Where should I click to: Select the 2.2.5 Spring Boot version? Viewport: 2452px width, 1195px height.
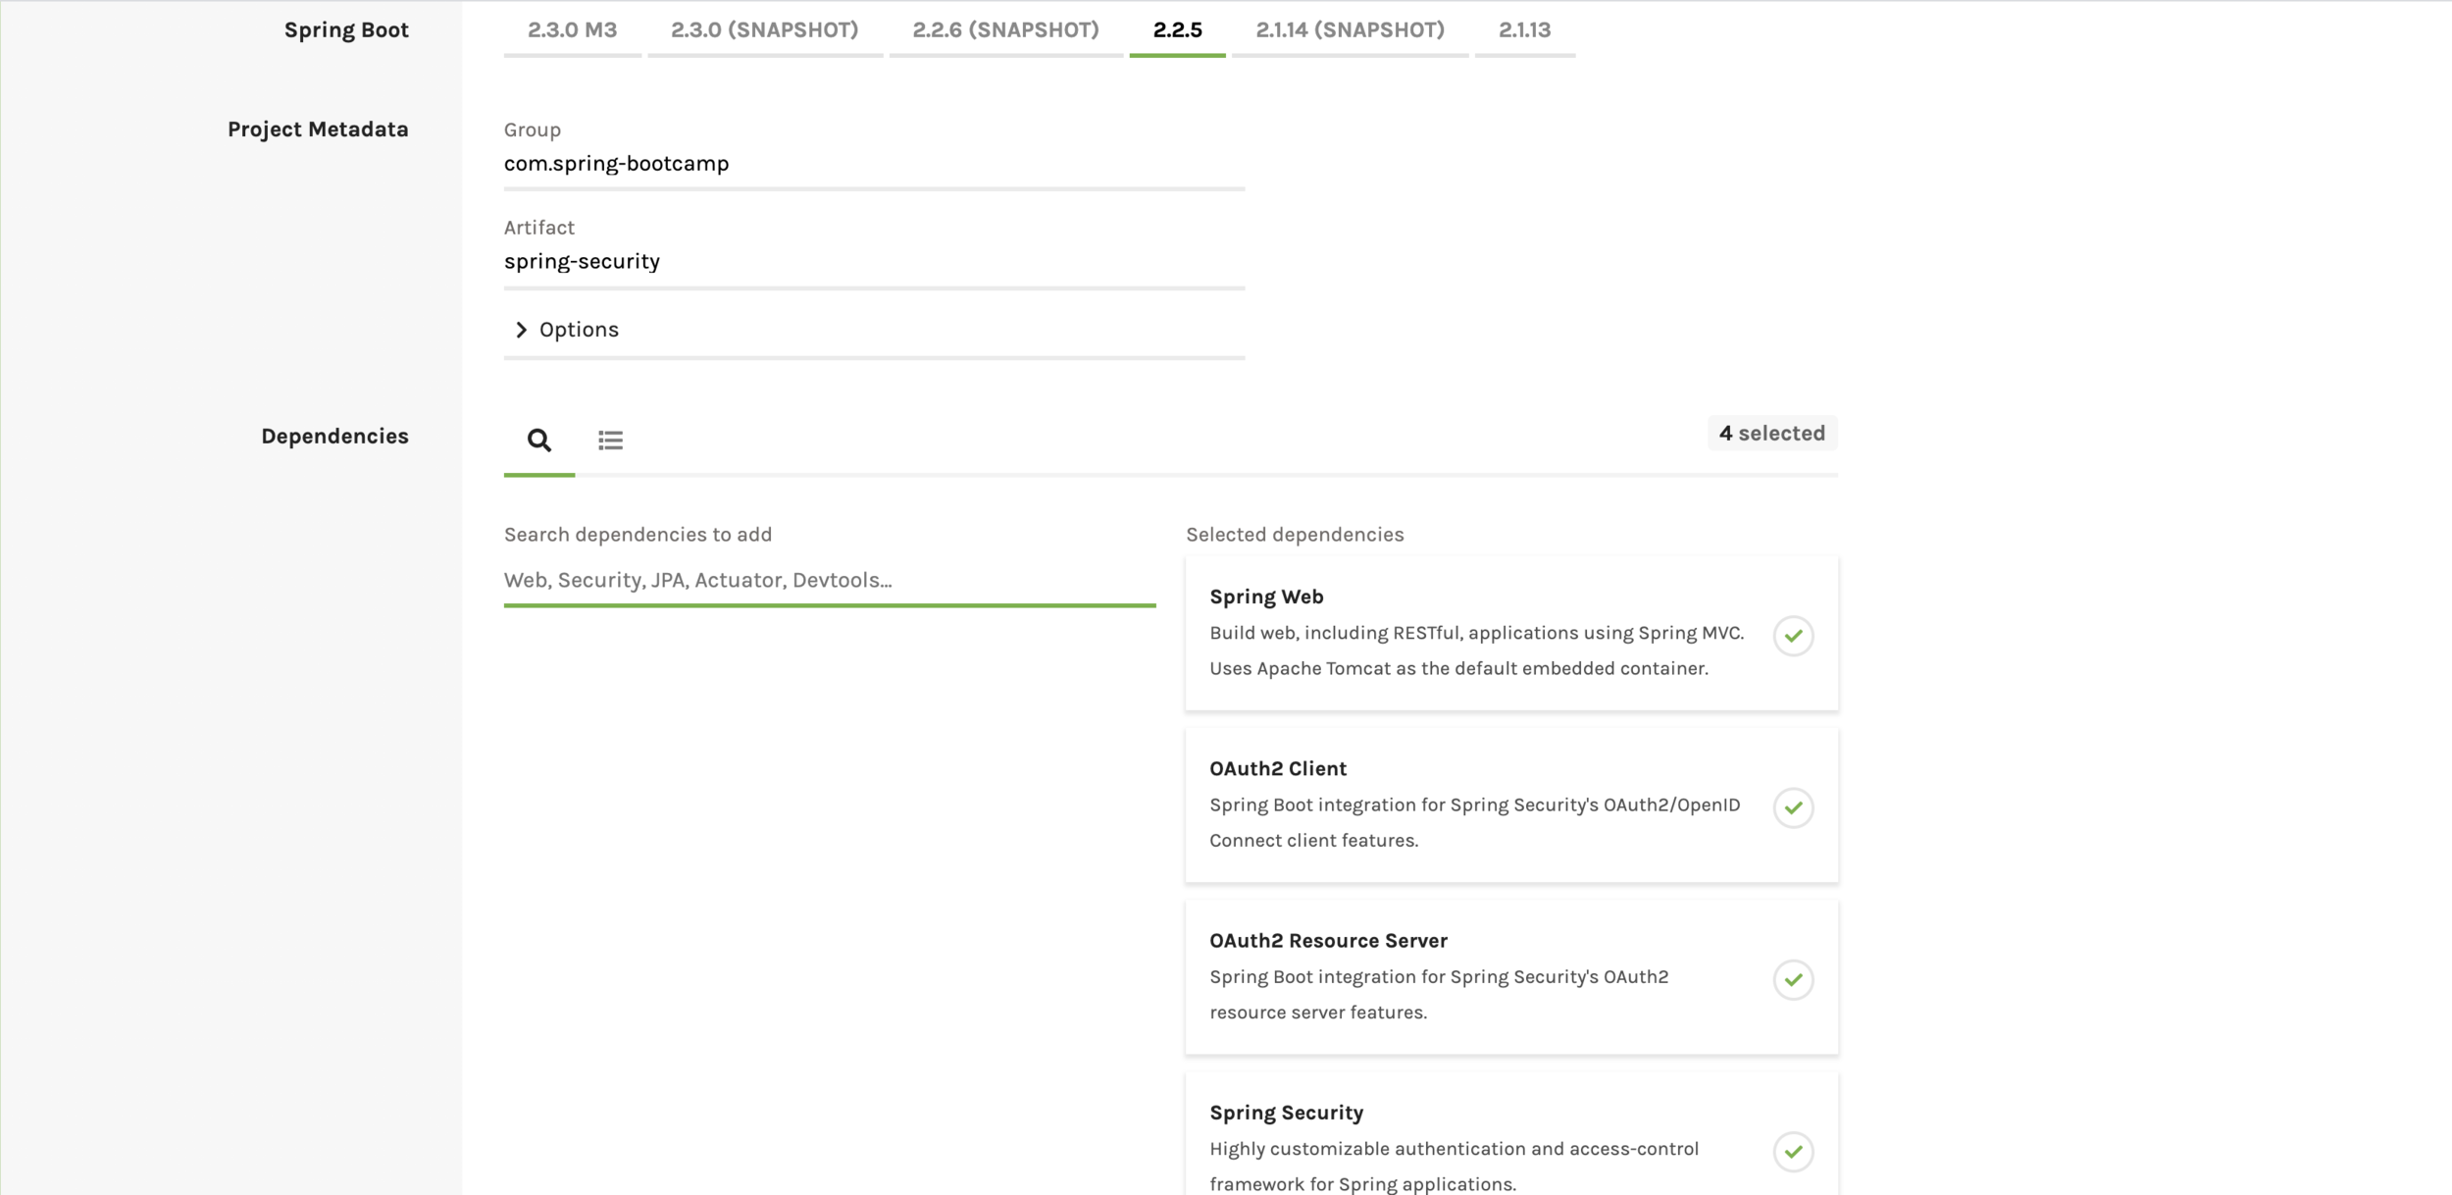pyautogui.click(x=1176, y=30)
